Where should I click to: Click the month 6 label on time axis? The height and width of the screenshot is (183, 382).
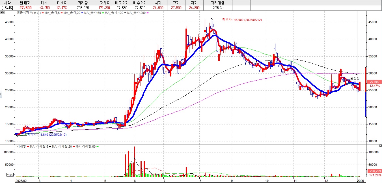[x=135, y=180]
